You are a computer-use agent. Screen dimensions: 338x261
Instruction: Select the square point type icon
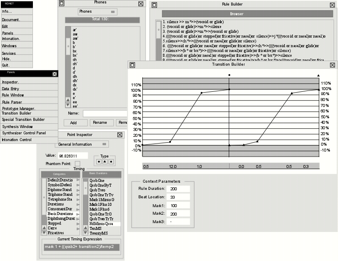click(111, 162)
